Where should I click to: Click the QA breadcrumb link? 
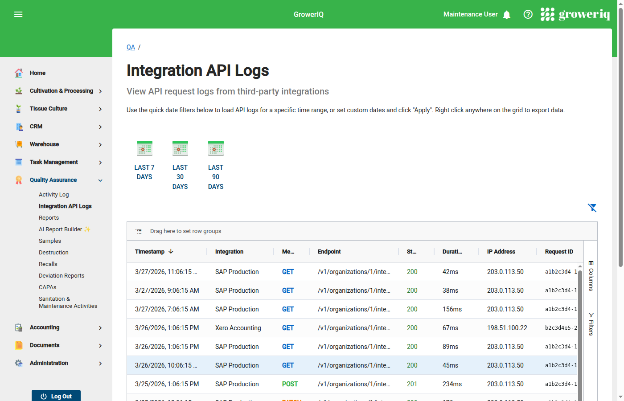tap(131, 47)
